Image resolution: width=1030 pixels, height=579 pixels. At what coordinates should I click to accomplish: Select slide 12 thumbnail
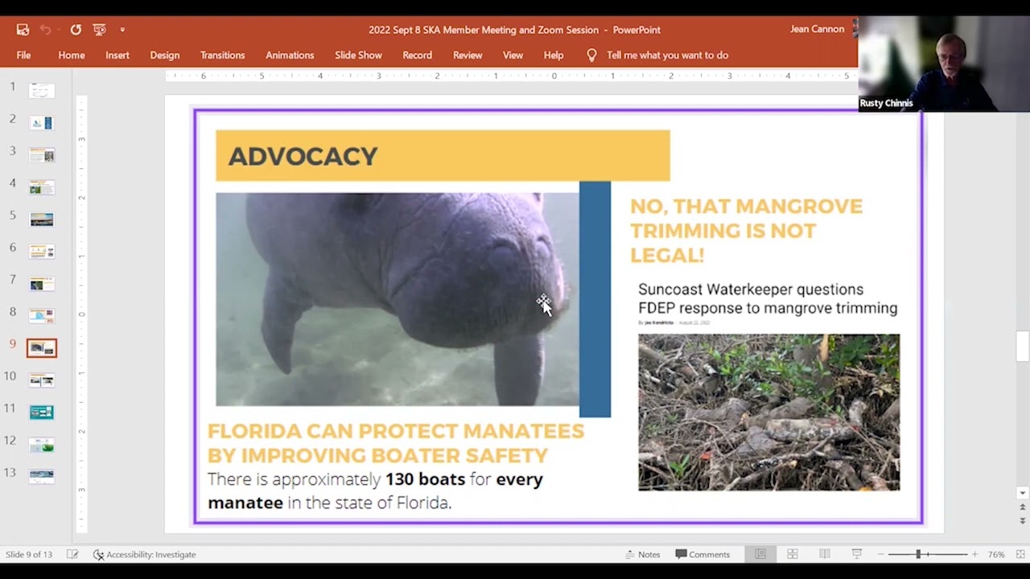[x=42, y=445]
